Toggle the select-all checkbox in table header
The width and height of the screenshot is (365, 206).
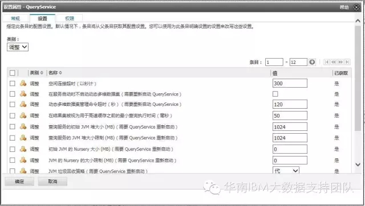coord(13,73)
